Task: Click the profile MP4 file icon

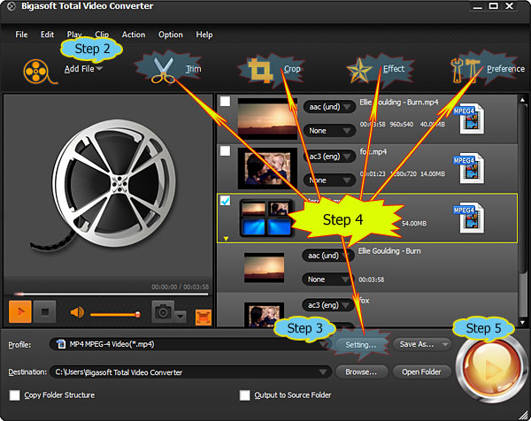Action: pyautogui.click(x=61, y=344)
